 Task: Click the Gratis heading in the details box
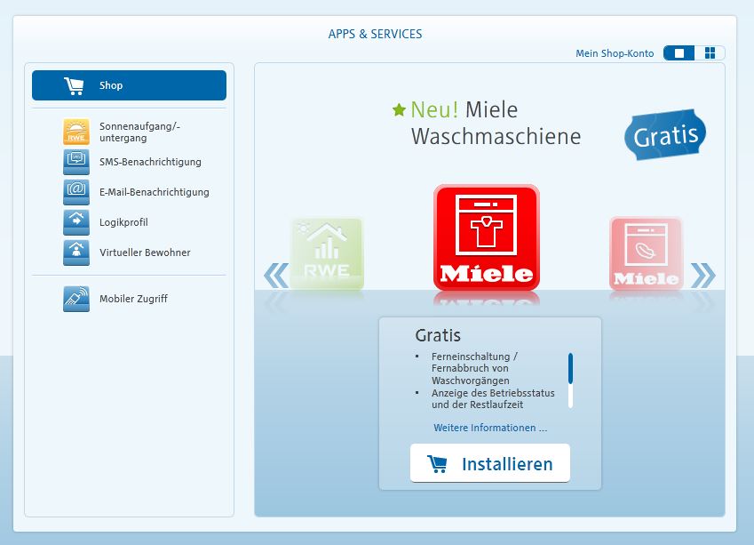pyautogui.click(x=438, y=335)
